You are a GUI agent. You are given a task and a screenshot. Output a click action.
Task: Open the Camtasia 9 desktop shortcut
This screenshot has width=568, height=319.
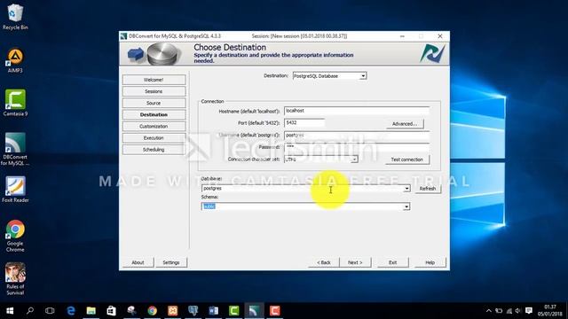pos(15,103)
